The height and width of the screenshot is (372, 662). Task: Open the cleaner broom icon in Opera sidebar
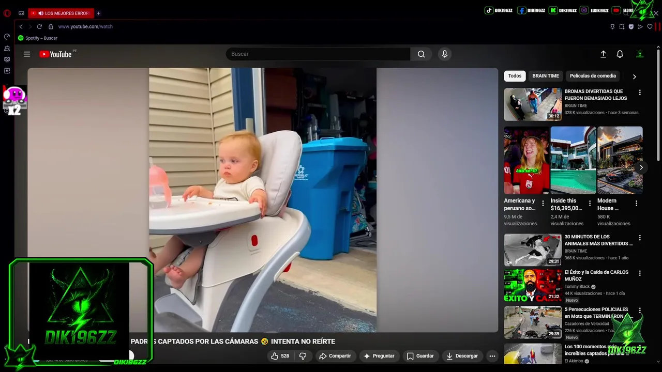click(x=7, y=48)
